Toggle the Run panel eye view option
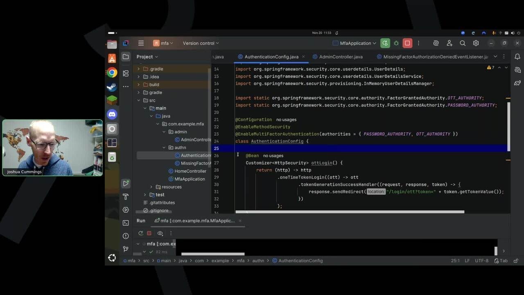The image size is (524, 295). tap(160, 233)
